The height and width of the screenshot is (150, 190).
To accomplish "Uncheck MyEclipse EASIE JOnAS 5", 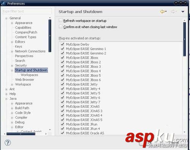I will point(62,120).
